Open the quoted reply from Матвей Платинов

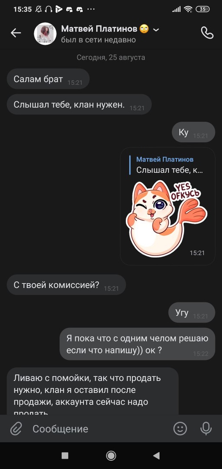click(x=168, y=165)
